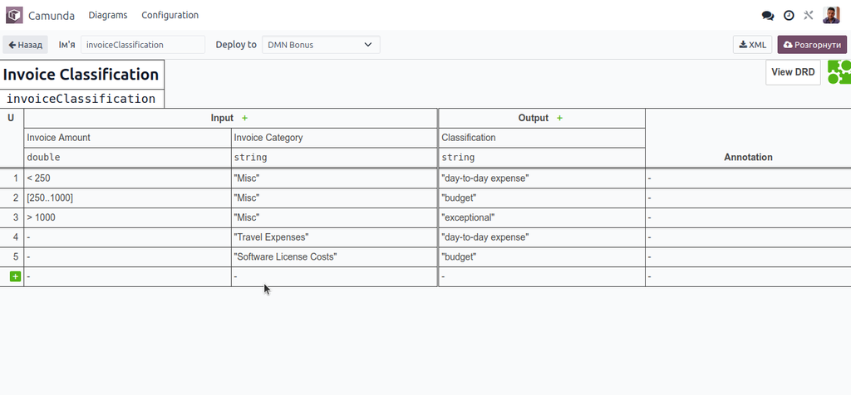Click the Output section header label
Image resolution: width=851 pixels, height=395 pixels.
tap(533, 118)
